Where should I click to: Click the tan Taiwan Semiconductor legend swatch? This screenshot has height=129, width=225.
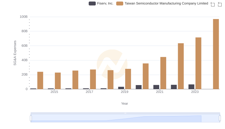[x=120, y=3]
